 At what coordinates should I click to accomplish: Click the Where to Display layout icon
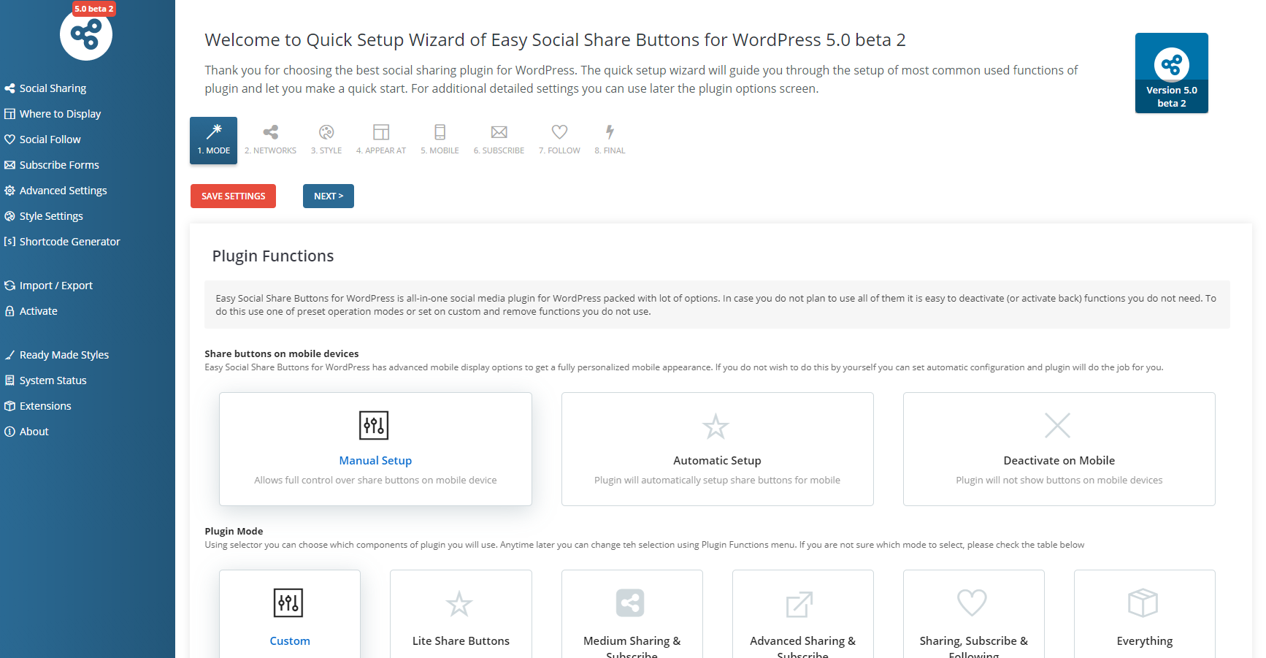click(9, 114)
